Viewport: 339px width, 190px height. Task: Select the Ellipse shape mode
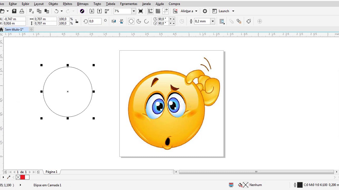point(131,21)
